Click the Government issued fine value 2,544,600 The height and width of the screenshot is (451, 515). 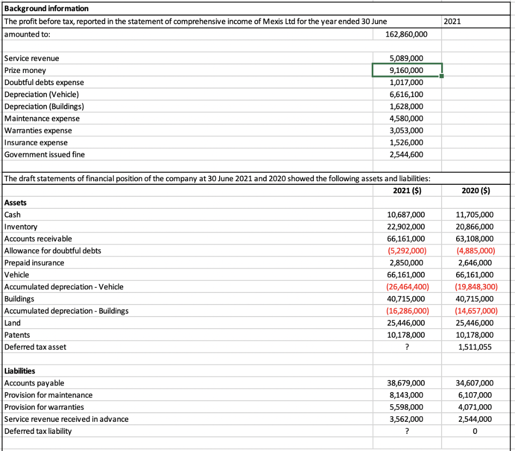(406, 155)
